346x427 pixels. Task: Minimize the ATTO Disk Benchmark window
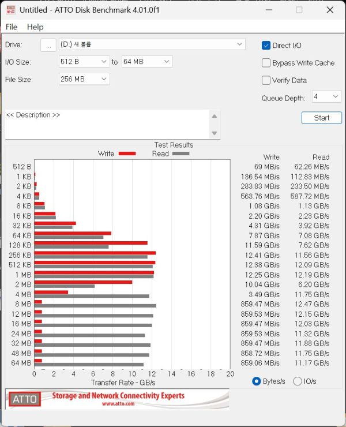click(x=269, y=10)
